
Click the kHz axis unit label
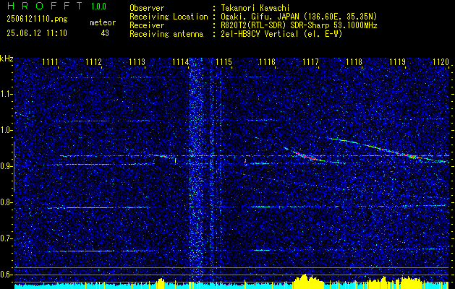tap(7, 59)
